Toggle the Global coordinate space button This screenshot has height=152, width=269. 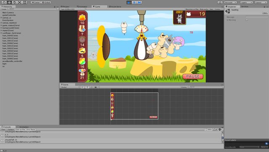point(46,3)
